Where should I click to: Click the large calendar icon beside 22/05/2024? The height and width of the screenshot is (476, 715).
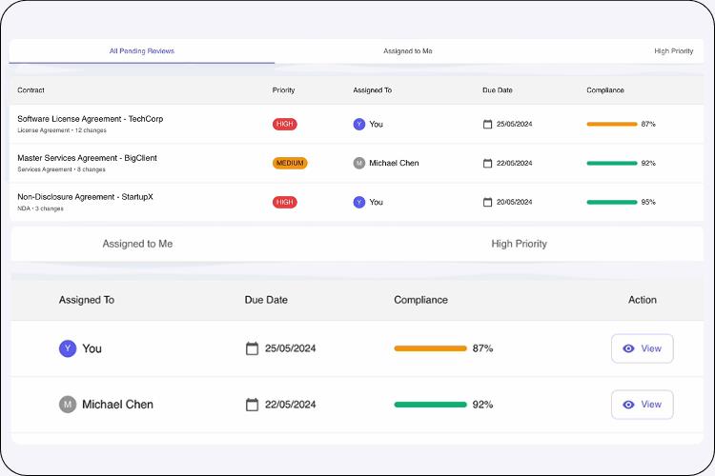click(253, 405)
